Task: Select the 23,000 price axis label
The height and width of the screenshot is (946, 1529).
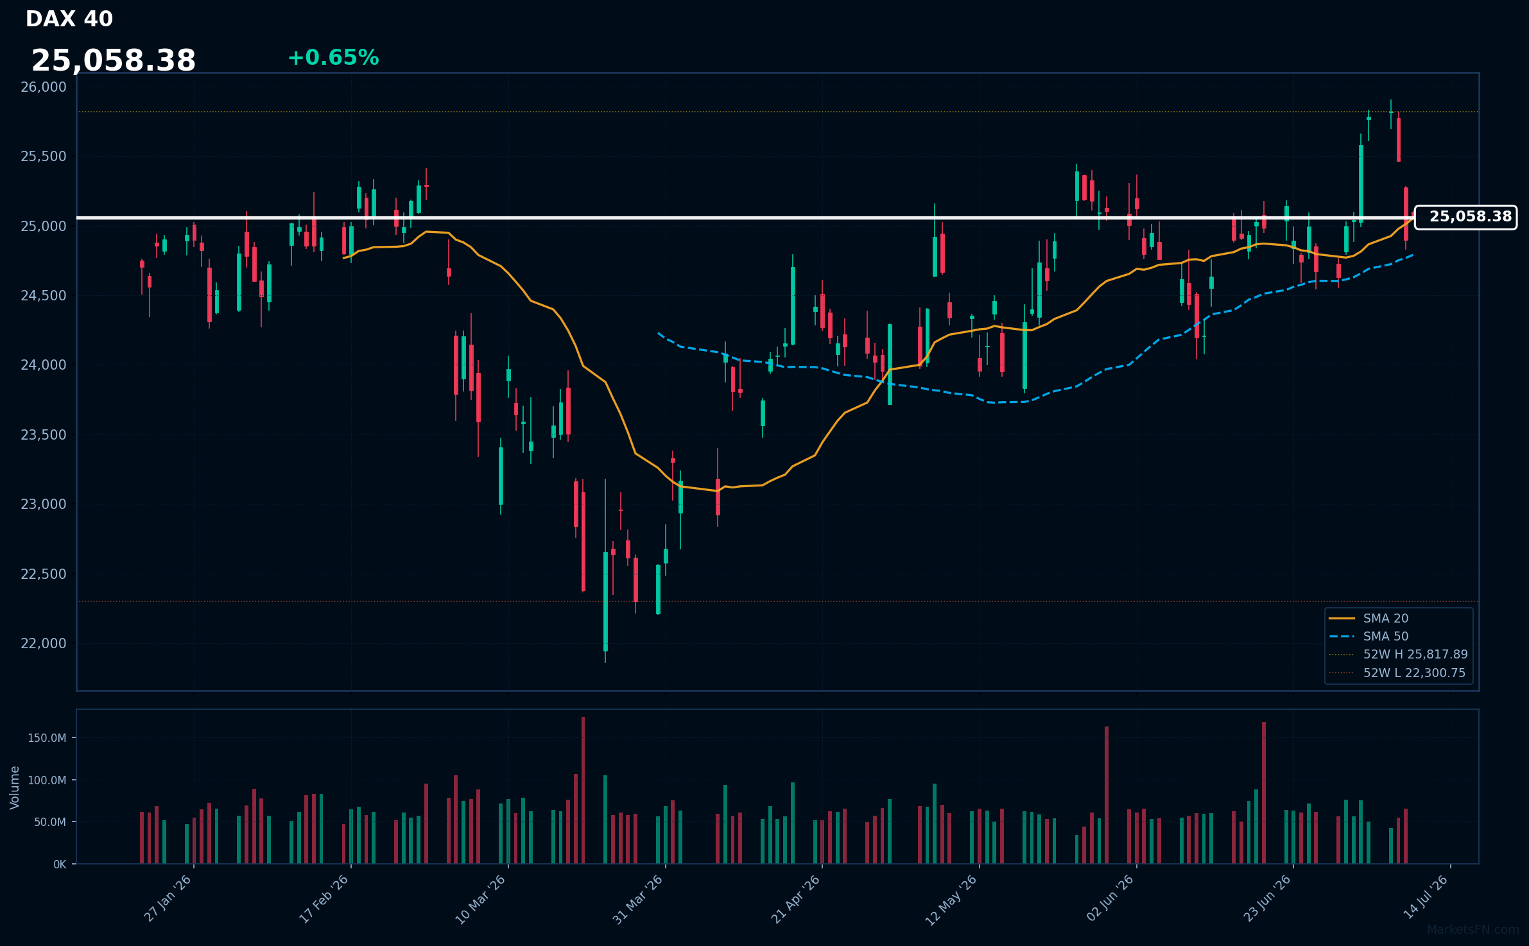Action: click(x=44, y=504)
